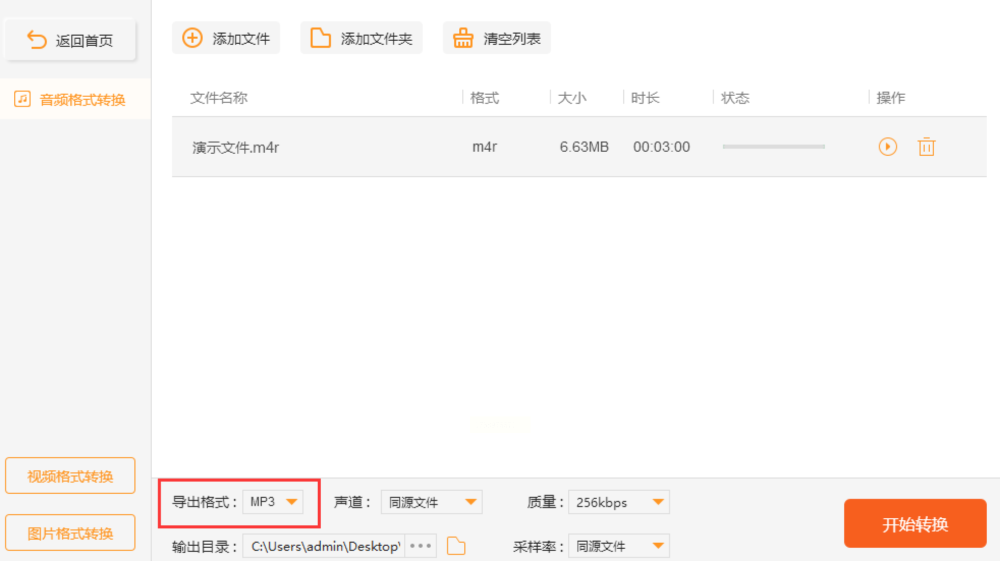Open output folder via folder icon
This screenshot has width=1000, height=561.
pos(456,546)
